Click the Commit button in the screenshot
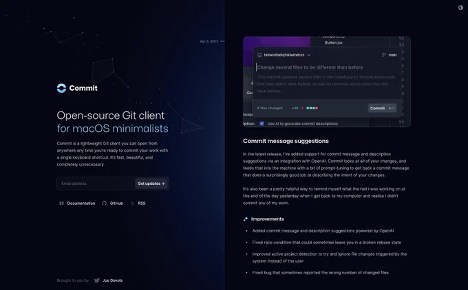The height and width of the screenshot is (290, 468). (x=383, y=108)
